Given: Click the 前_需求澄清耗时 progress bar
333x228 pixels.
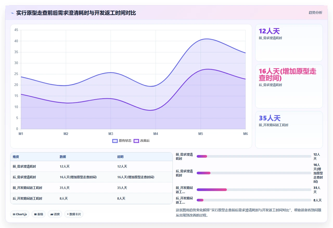Looking at the screenshot, I should (254, 156).
